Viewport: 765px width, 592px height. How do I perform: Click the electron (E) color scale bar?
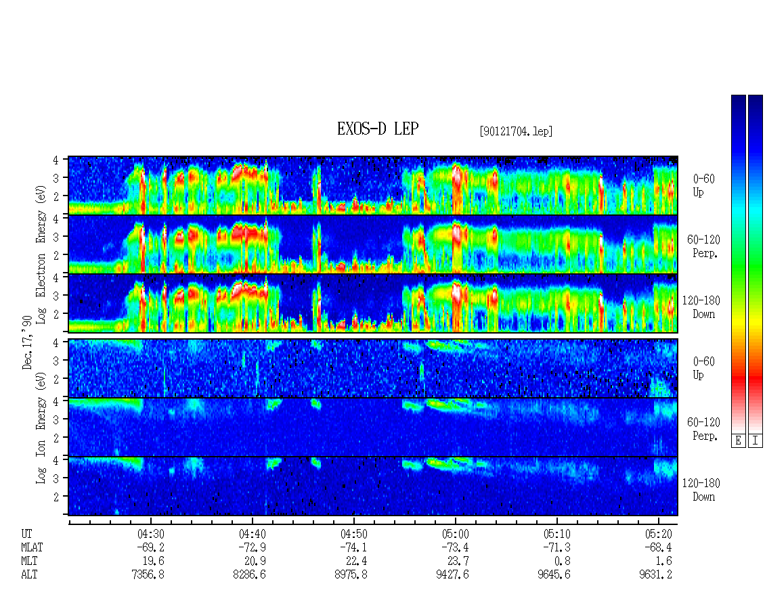[738, 264]
